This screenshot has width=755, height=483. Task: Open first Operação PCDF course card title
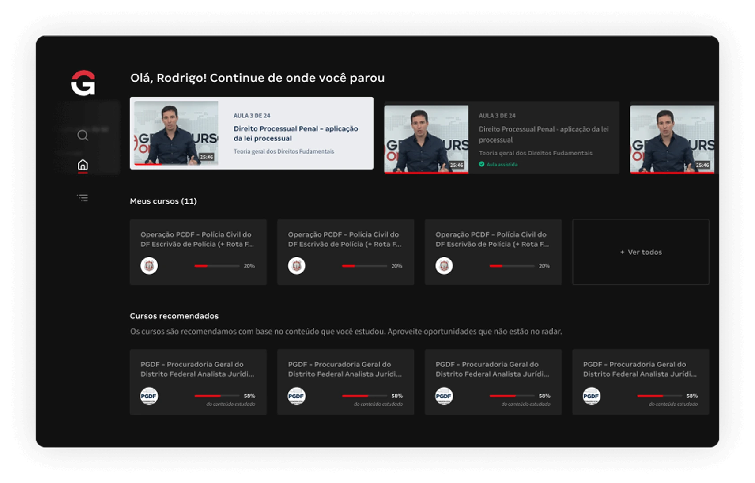[x=197, y=239]
